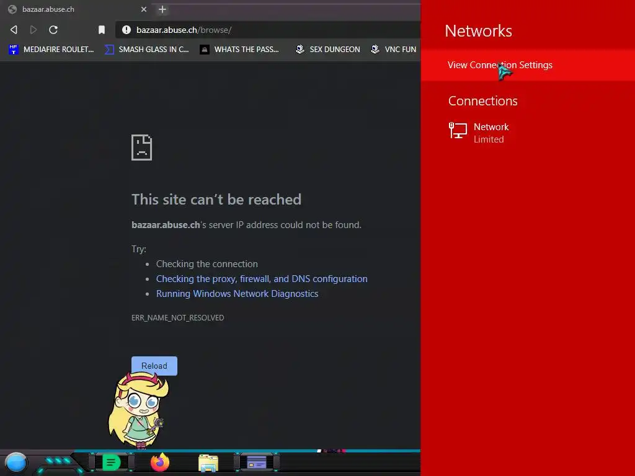Open SEX DUNGEON bookmark
This screenshot has height=476, width=635.
pos(327,50)
